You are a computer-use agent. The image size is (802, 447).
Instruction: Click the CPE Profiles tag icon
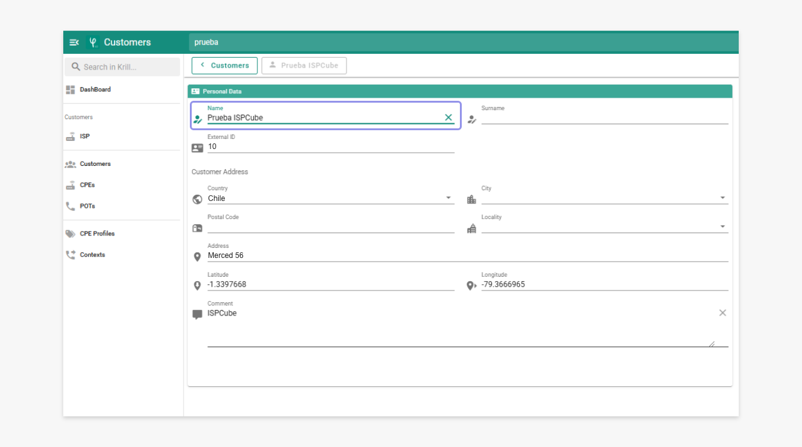[70, 234]
